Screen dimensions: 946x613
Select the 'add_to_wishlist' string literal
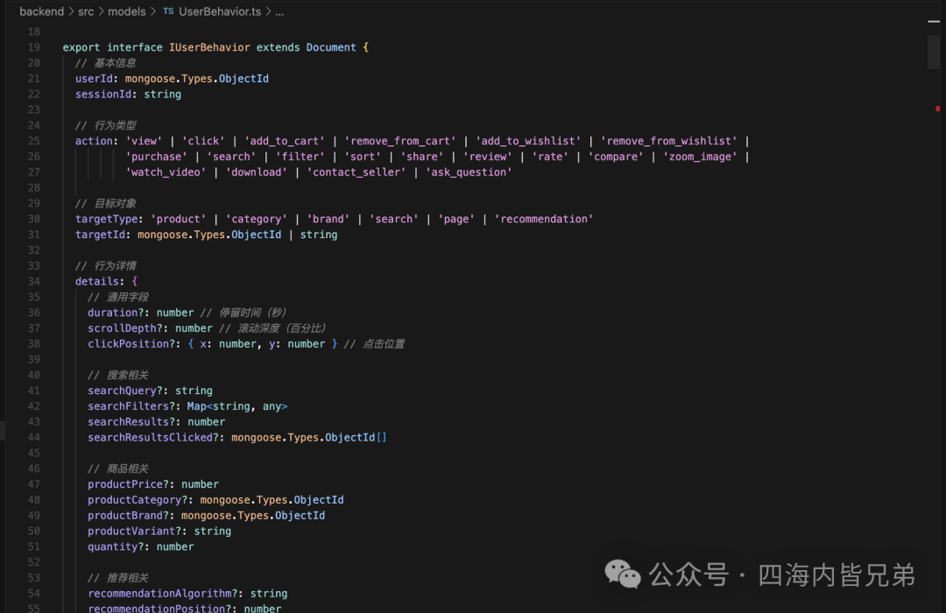tap(528, 141)
